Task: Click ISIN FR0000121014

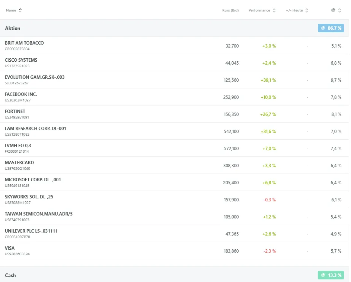Action: 17,152
